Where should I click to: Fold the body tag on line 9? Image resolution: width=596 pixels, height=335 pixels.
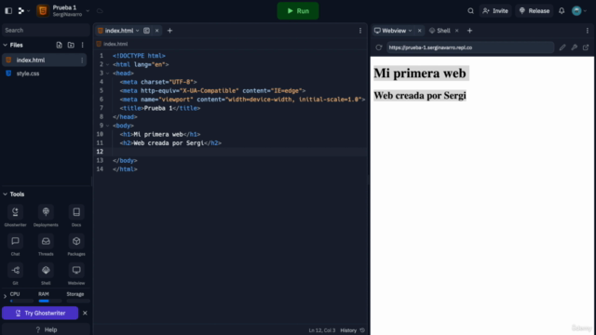click(108, 126)
